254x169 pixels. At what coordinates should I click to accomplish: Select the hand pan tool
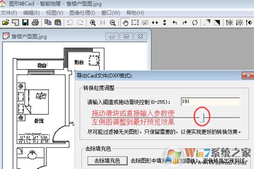(125, 23)
